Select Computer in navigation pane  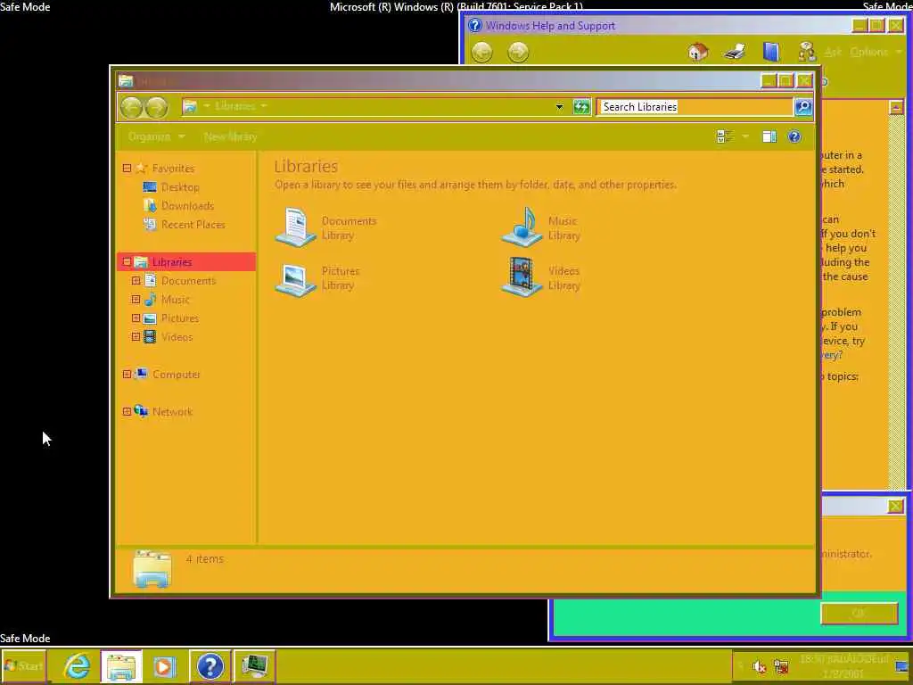pos(176,374)
